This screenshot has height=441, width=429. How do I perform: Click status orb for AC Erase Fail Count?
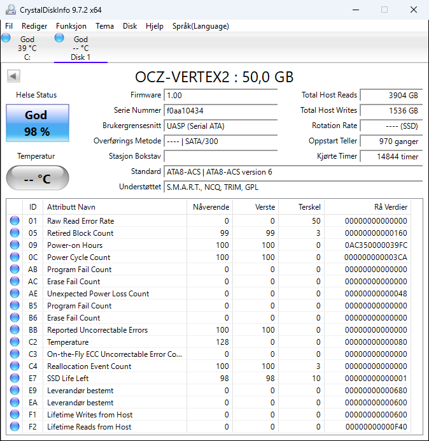pyautogui.click(x=15, y=281)
